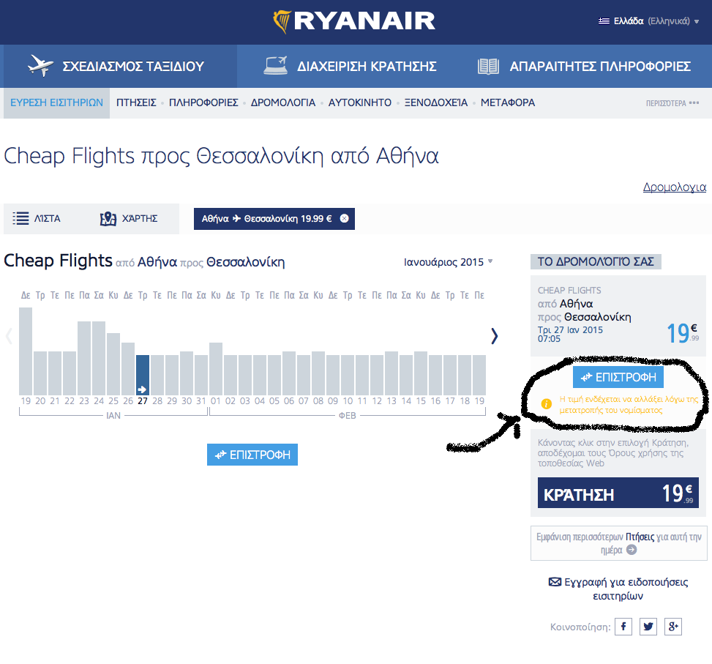This screenshot has height=664, width=712.
Task: Click the page heading Cheap Flights προς Θεσσαλονίκη
Action: tap(221, 156)
